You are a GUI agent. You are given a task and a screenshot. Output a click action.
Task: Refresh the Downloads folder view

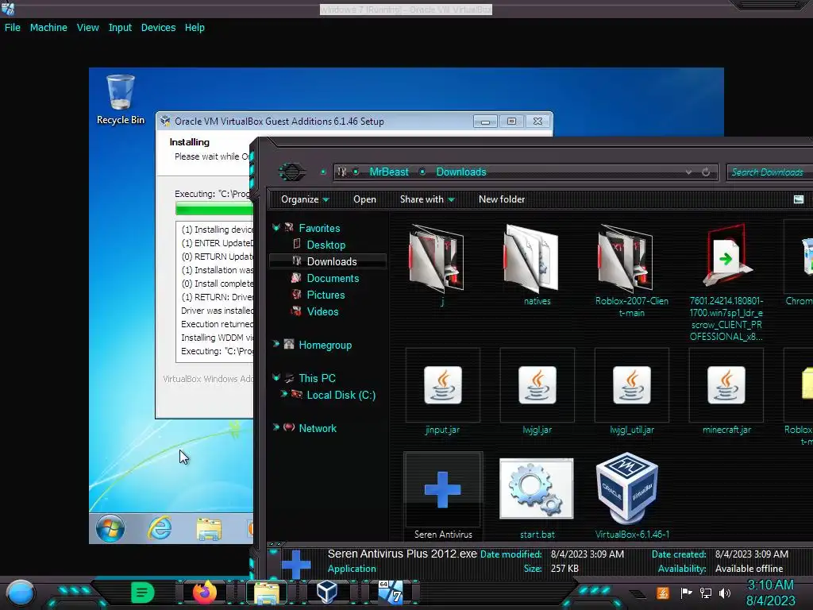pos(706,172)
